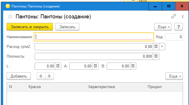Open calculator for Плотность field
Viewport: 189px width, 105px height.
coord(156,56)
